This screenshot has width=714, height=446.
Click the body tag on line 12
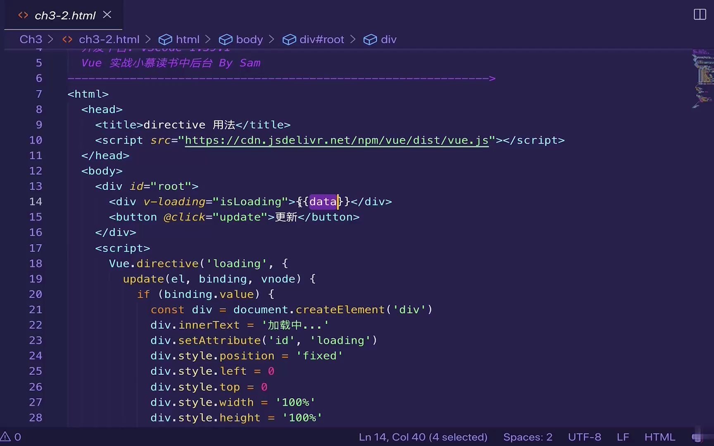coord(102,171)
